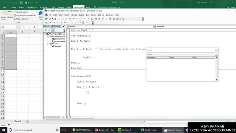Switch to Excel Page Layout tab
This screenshot has width=236, height=133.
point(32,7)
